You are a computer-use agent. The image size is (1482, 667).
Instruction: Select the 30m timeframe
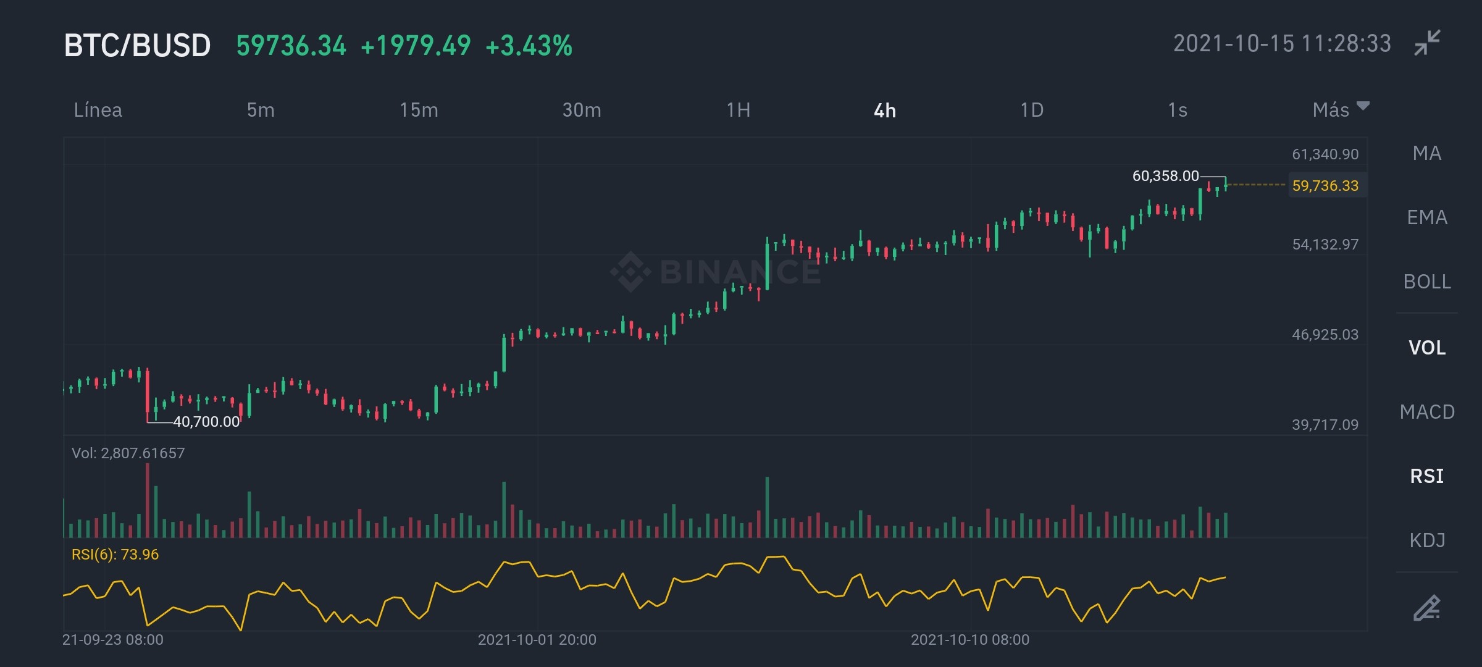pos(582,110)
